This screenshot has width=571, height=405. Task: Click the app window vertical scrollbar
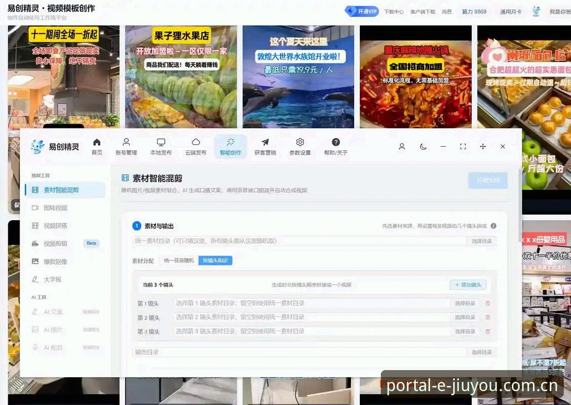tap(520, 204)
